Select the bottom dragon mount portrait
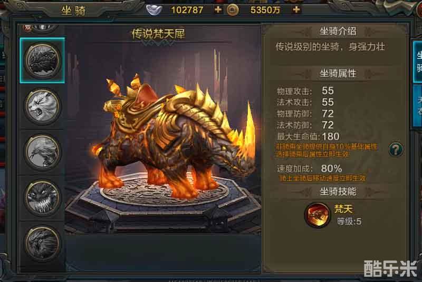Image resolution: width=422 pixels, height=282 pixels. pos(42,244)
